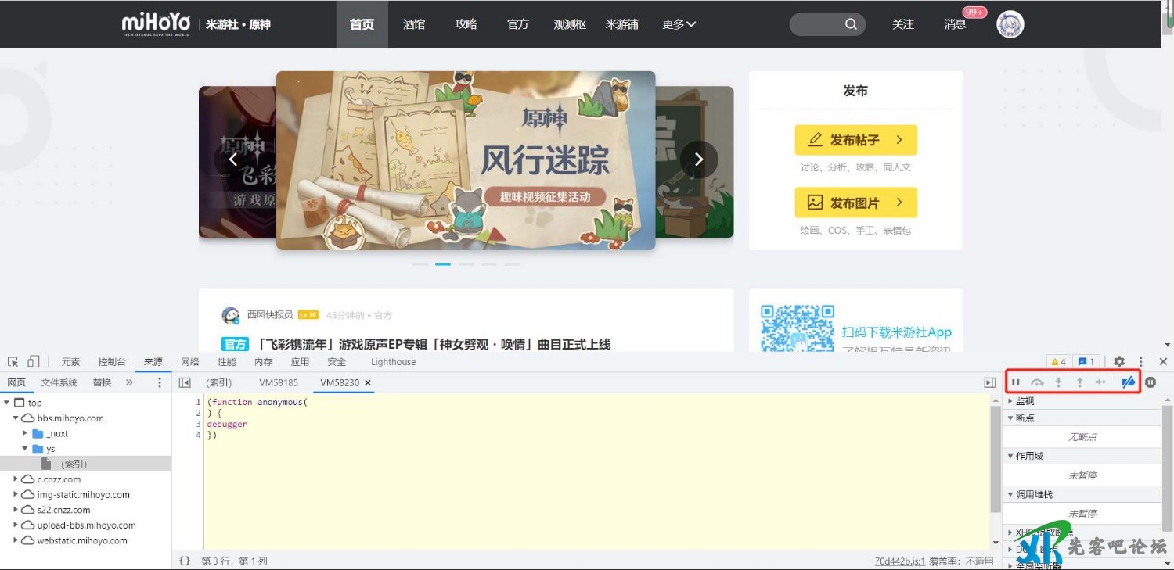The height and width of the screenshot is (570, 1174).
Task: Collapse the bbs.mihoyo.com tree node
Action: (x=16, y=418)
